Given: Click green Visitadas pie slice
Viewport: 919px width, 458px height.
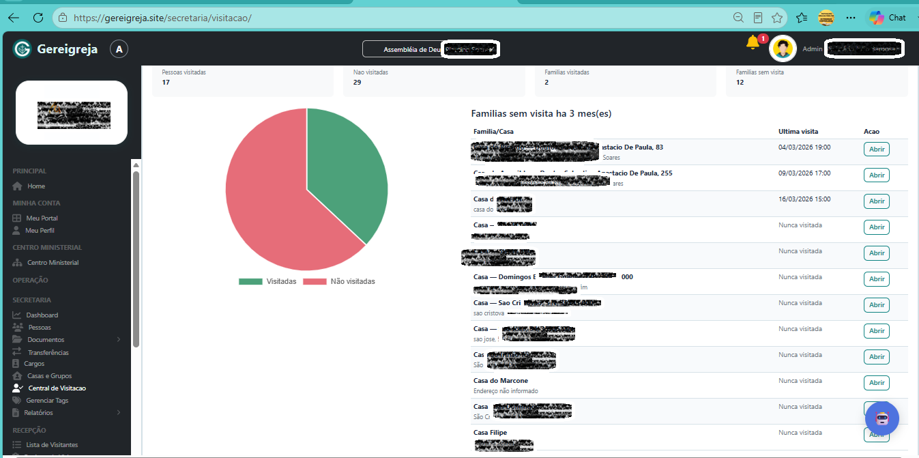Looking at the screenshot, I should [341, 171].
